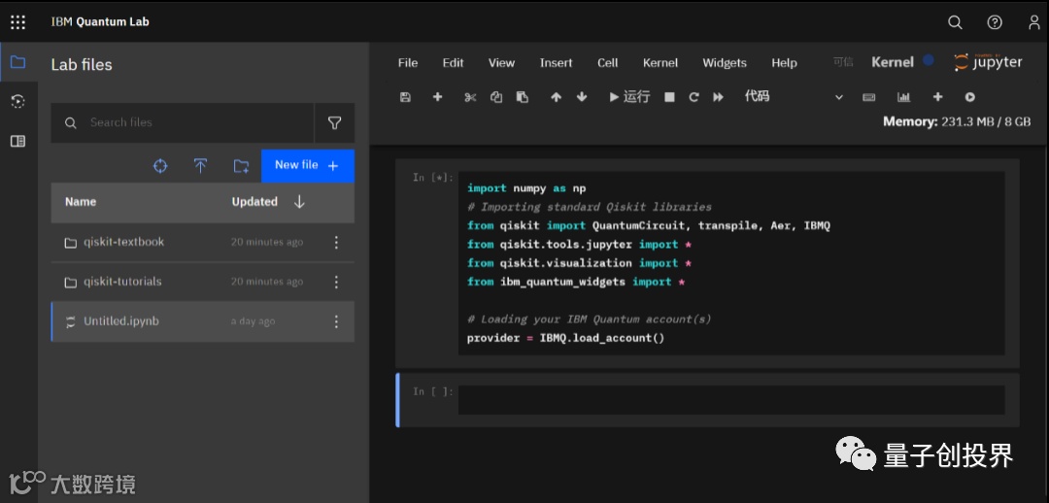Click the New file button

[307, 166]
